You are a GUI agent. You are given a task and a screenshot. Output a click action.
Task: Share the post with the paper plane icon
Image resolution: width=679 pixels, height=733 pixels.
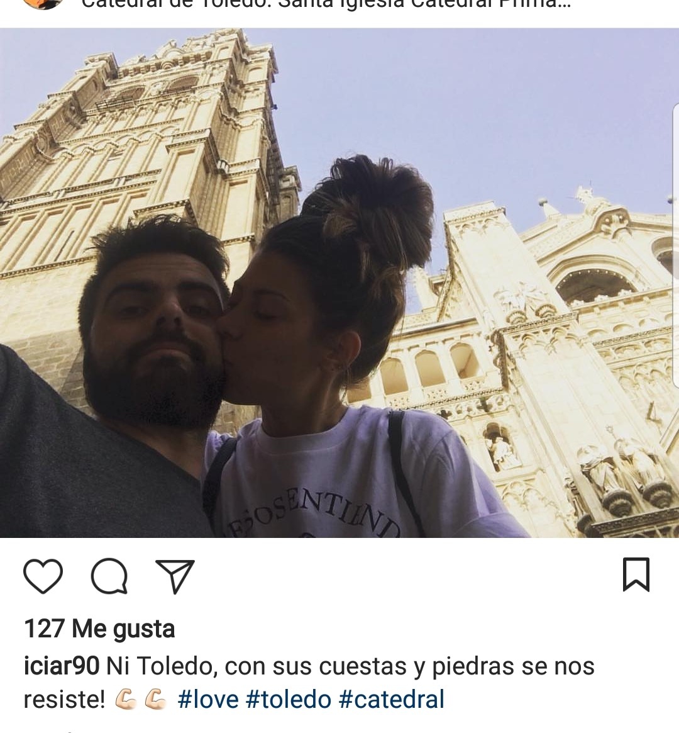(175, 576)
